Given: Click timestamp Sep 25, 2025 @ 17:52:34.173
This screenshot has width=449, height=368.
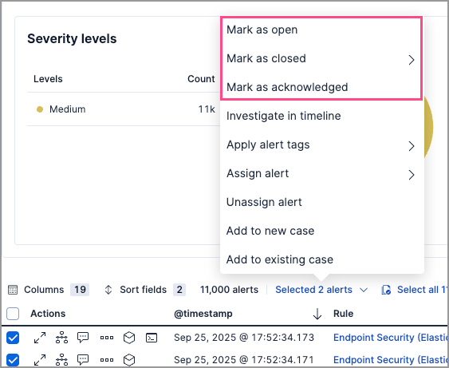Looking at the screenshot, I should (244, 338).
